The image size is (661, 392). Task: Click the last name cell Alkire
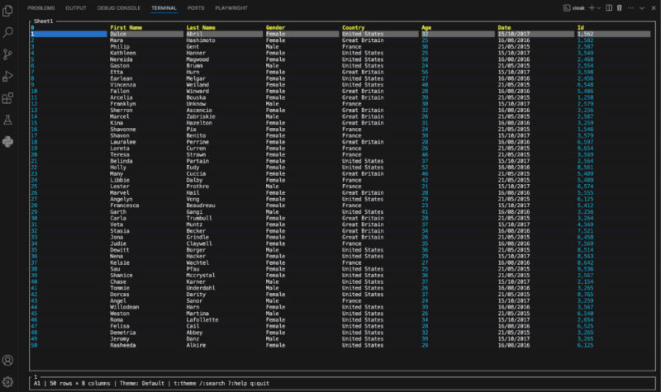click(x=196, y=345)
